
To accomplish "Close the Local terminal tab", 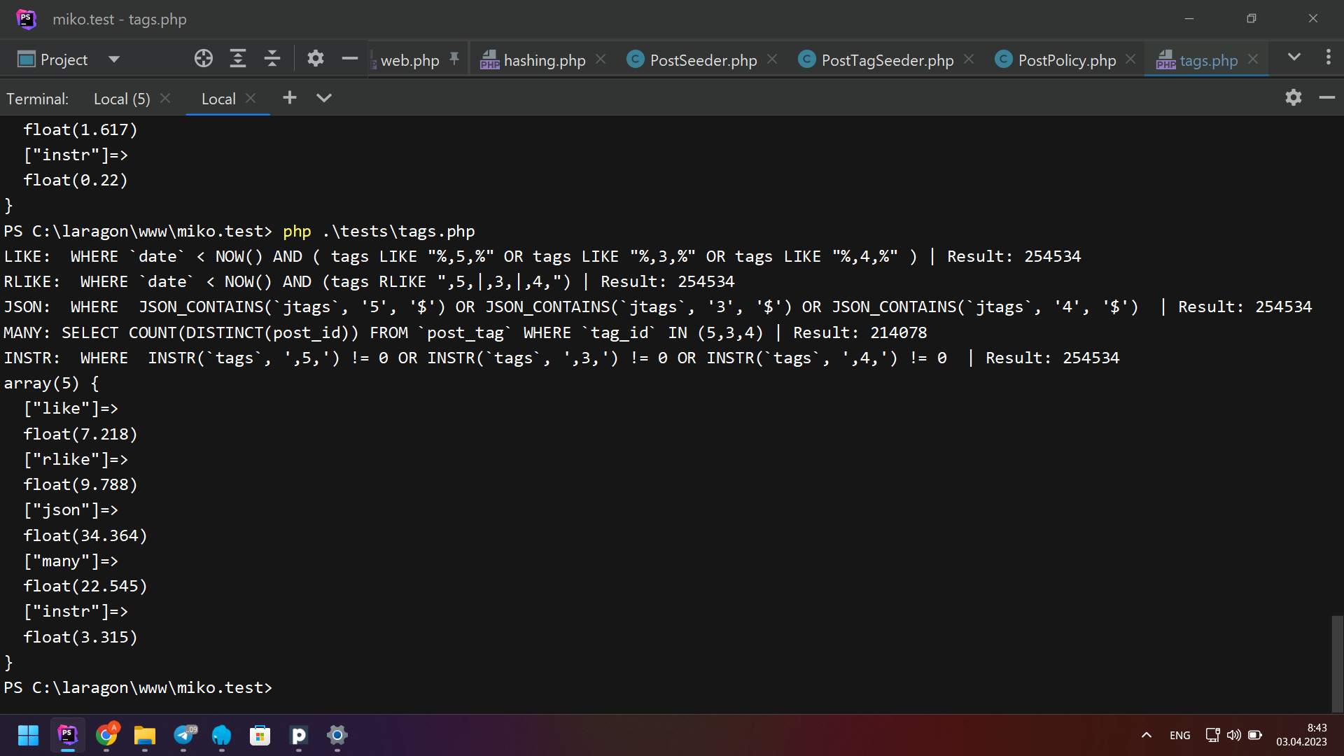I will [x=251, y=98].
